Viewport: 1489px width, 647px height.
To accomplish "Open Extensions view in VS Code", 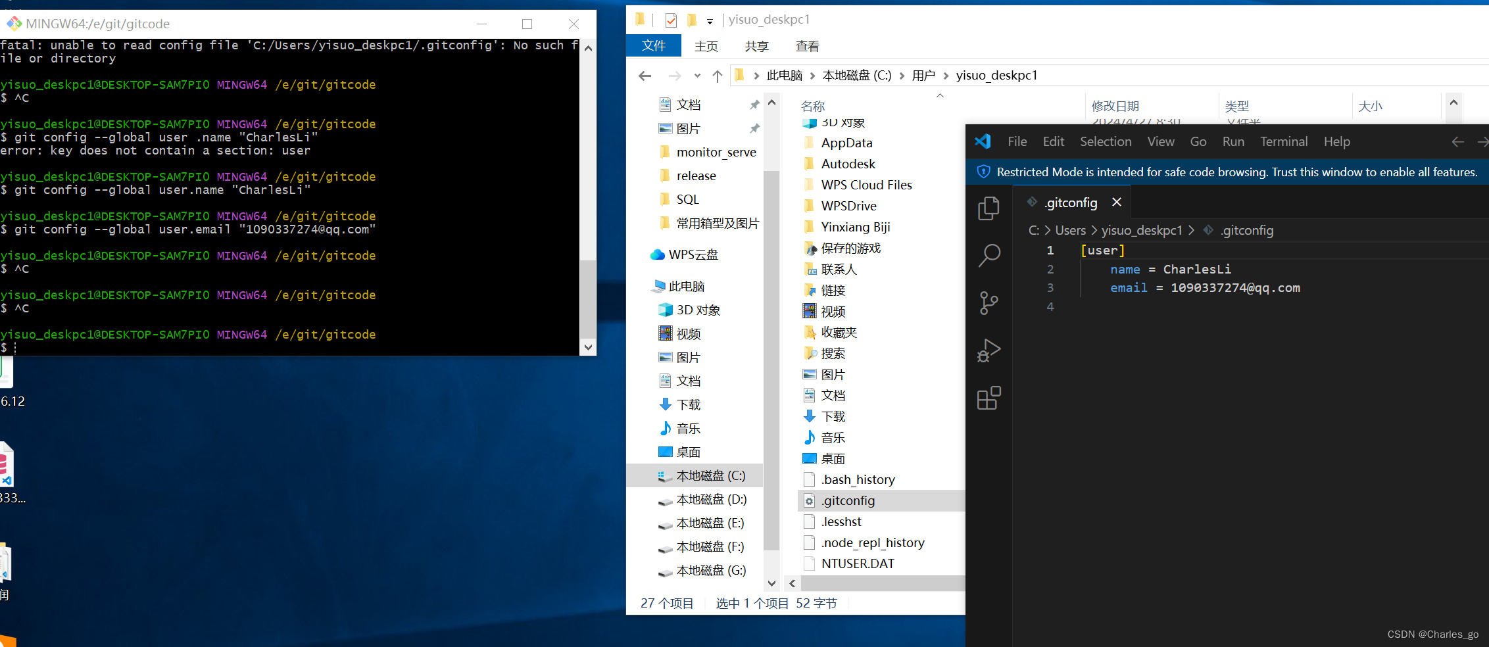I will click(x=989, y=398).
